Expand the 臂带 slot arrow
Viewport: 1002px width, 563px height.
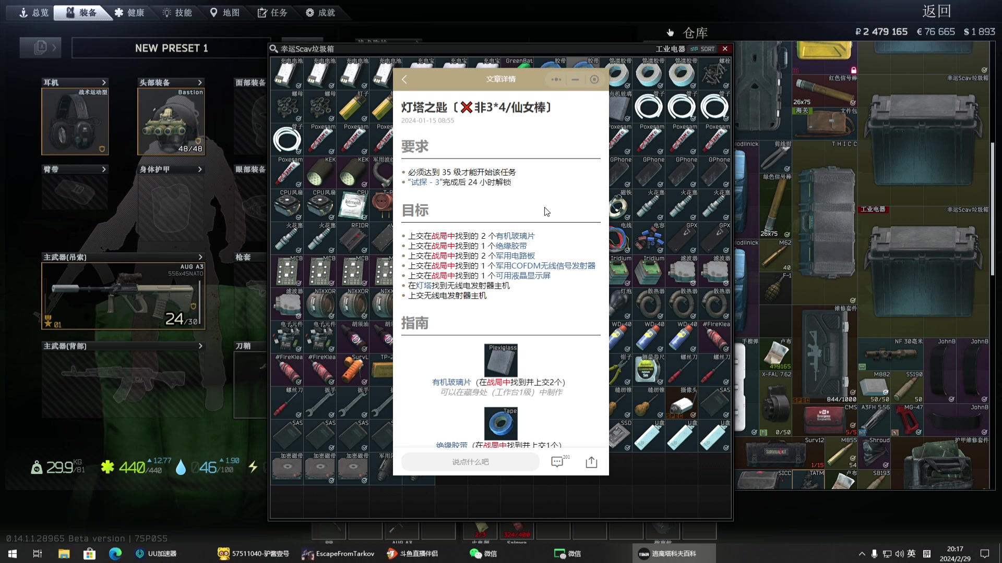coord(104,169)
